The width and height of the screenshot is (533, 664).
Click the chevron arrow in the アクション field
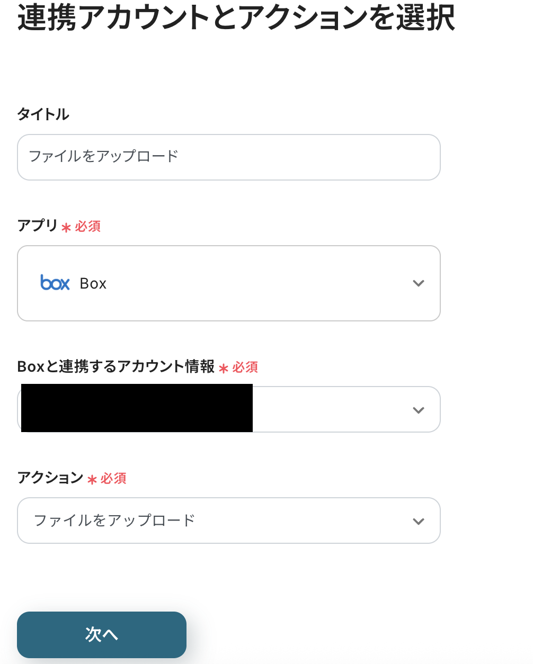click(x=419, y=522)
